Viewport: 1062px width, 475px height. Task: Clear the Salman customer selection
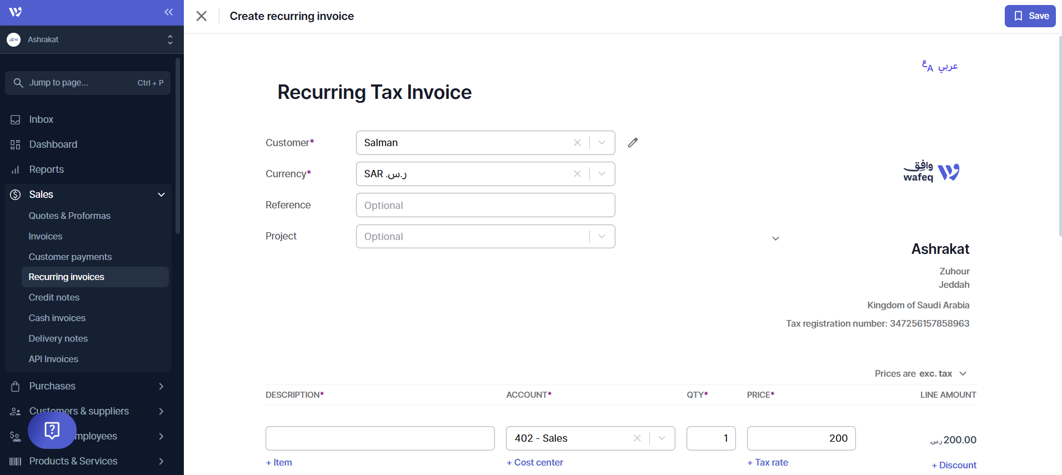577,143
